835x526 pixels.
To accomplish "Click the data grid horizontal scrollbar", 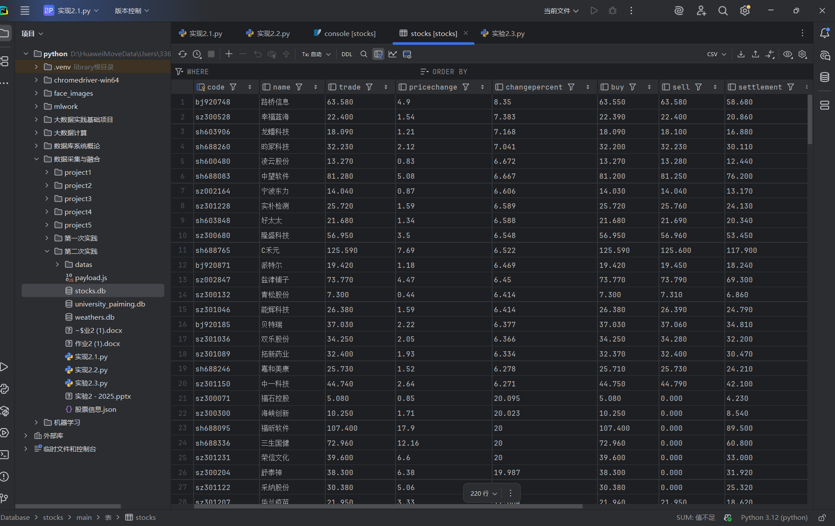I will (x=388, y=506).
